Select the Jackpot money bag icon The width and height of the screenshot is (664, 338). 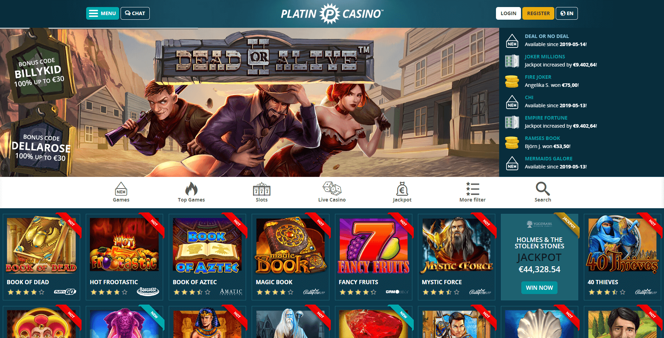tap(402, 189)
